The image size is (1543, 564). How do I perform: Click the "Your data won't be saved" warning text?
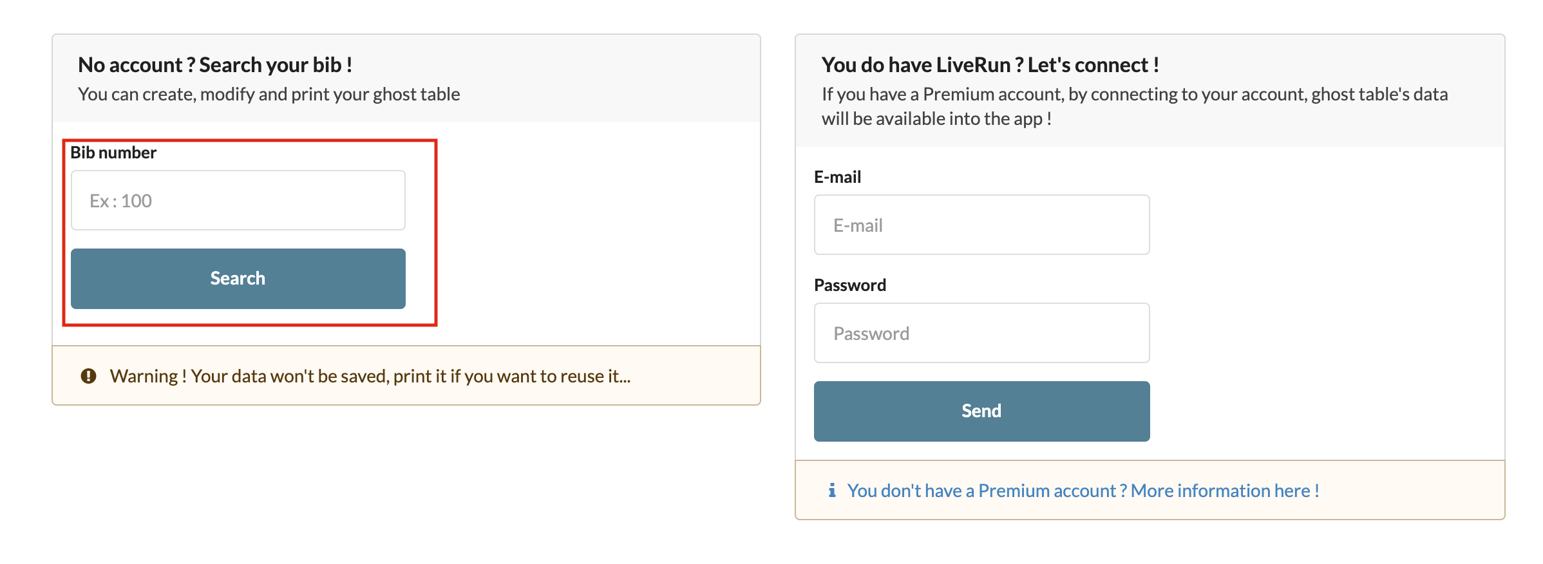[410, 376]
